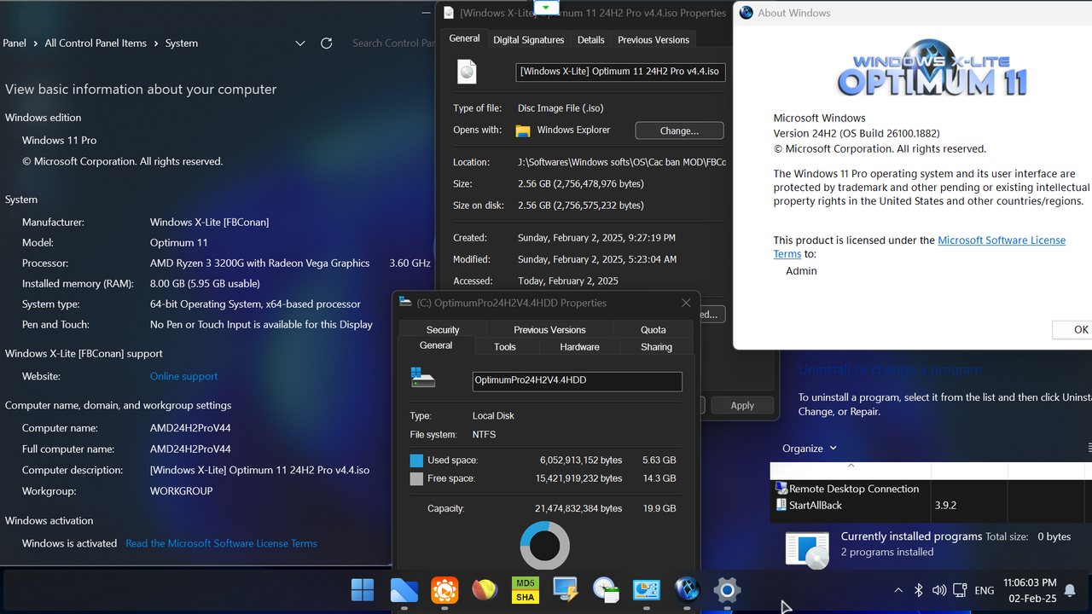Click the network status icon in the tray
Viewport: 1092px width, 614px height.
tap(959, 589)
